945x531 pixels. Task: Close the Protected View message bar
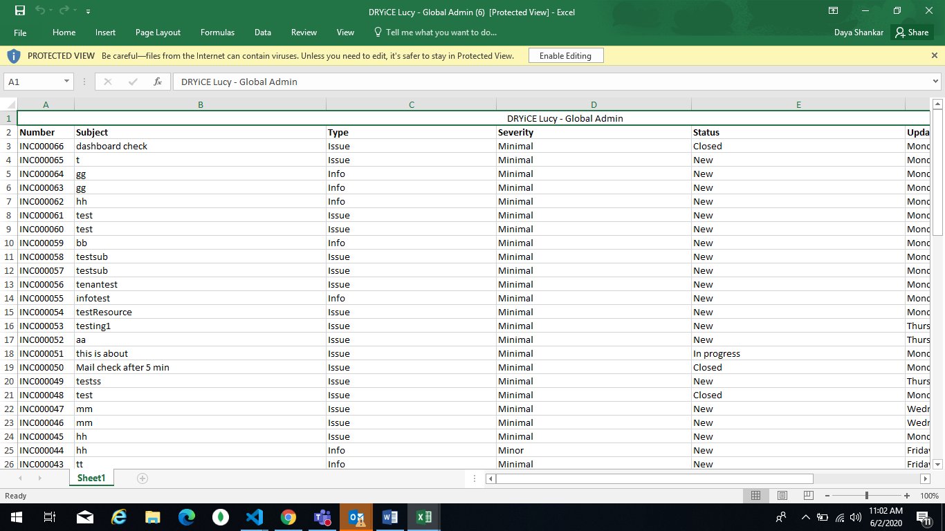tap(935, 55)
